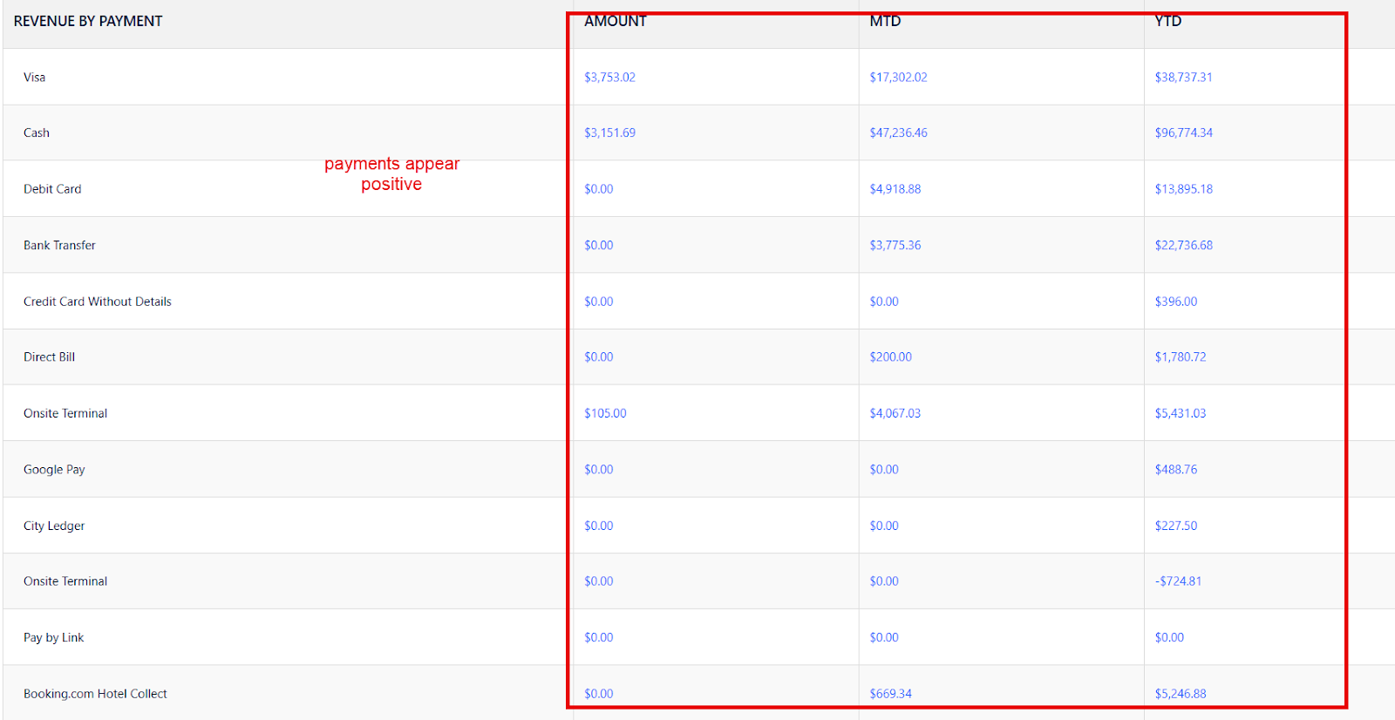Open the Visa amount $3,753.02 link

pos(609,78)
